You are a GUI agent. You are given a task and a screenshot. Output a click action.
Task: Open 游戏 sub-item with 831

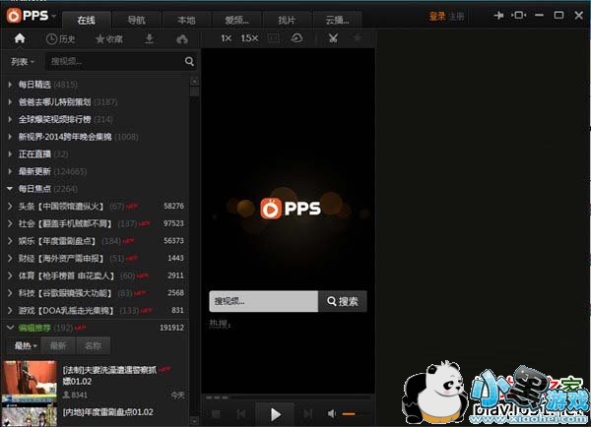pos(95,310)
